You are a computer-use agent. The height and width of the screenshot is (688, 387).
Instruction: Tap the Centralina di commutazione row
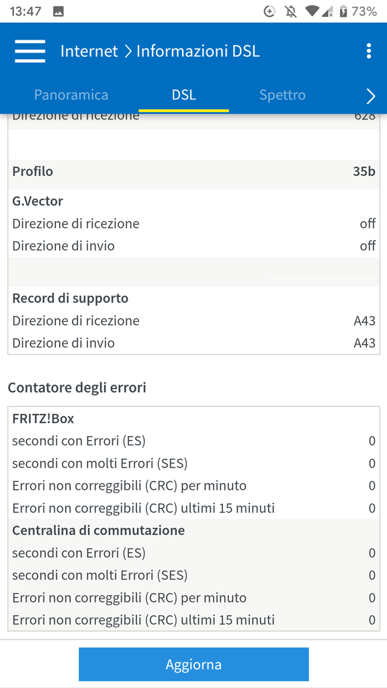tap(193, 531)
